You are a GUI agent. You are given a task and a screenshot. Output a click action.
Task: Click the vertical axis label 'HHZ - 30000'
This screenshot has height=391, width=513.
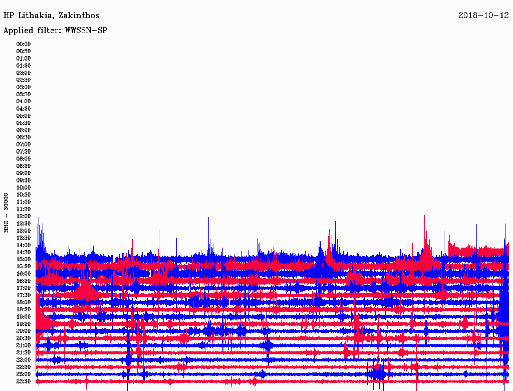point(6,213)
